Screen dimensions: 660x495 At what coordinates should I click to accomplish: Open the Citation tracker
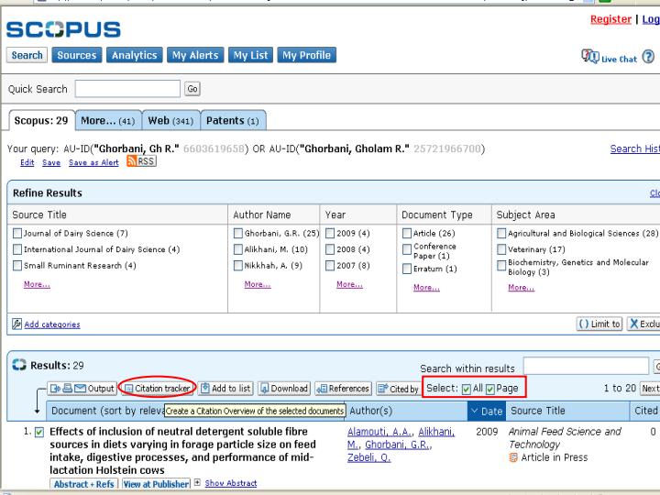pos(158,388)
